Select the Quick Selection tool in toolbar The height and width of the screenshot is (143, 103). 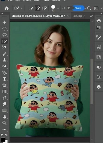(4, 41)
